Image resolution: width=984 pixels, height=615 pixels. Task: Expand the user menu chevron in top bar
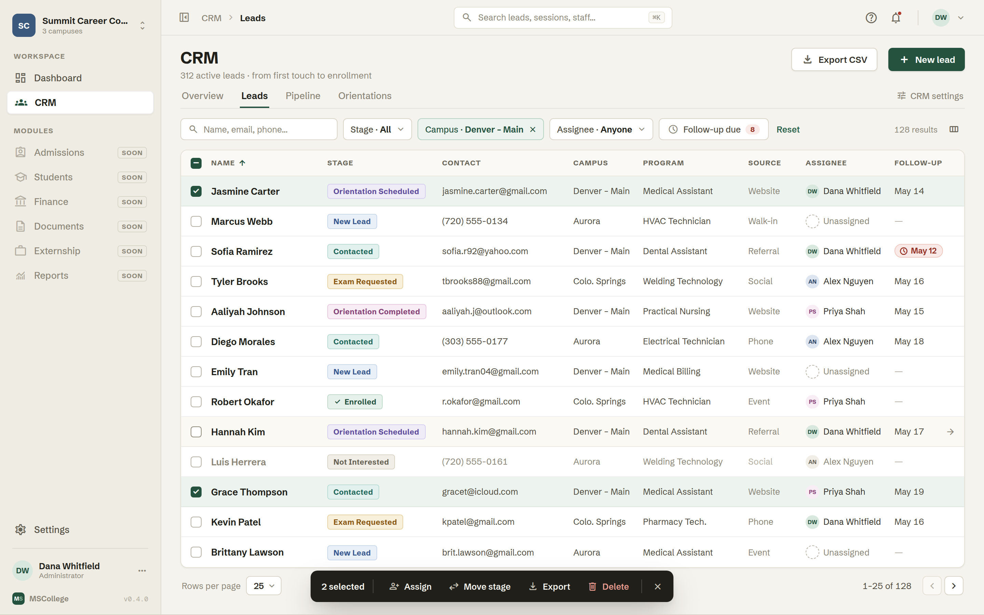tap(960, 17)
